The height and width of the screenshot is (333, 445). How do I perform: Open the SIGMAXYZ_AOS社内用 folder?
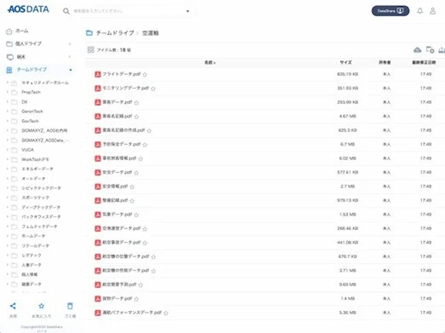[44, 131]
